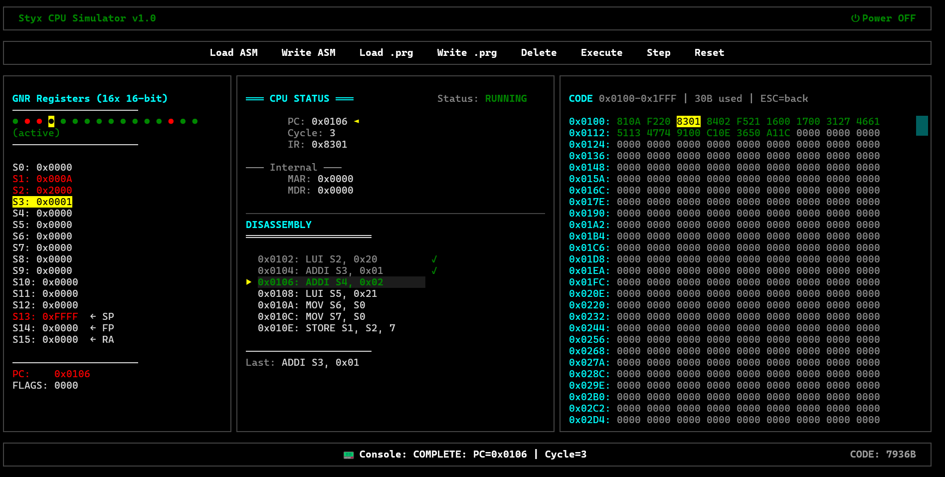This screenshot has height=477, width=945.
Task: Select disassembly line 0x010C: MOV S7, S0
Action: (312, 316)
